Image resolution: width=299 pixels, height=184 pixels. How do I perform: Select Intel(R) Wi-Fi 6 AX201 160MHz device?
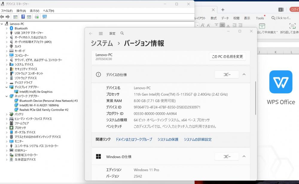pos(39,105)
